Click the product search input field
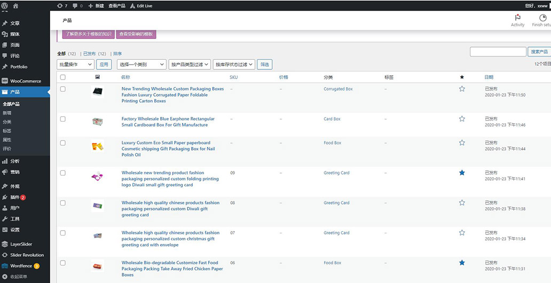The width and height of the screenshot is (551, 283). point(498,52)
